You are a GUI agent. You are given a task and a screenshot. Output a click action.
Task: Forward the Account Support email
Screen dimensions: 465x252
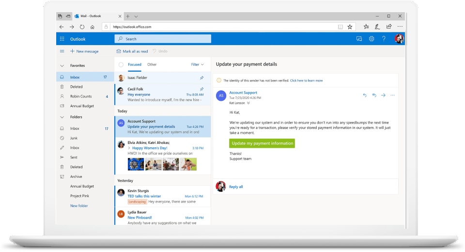tap(383, 95)
